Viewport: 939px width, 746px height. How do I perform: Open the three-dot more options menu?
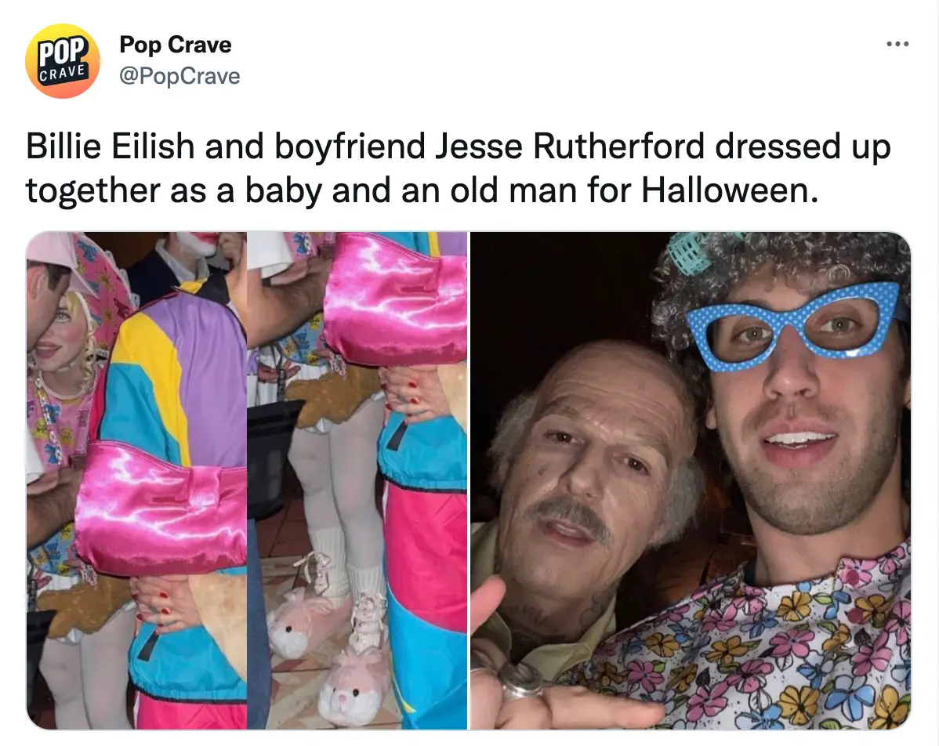897,44
